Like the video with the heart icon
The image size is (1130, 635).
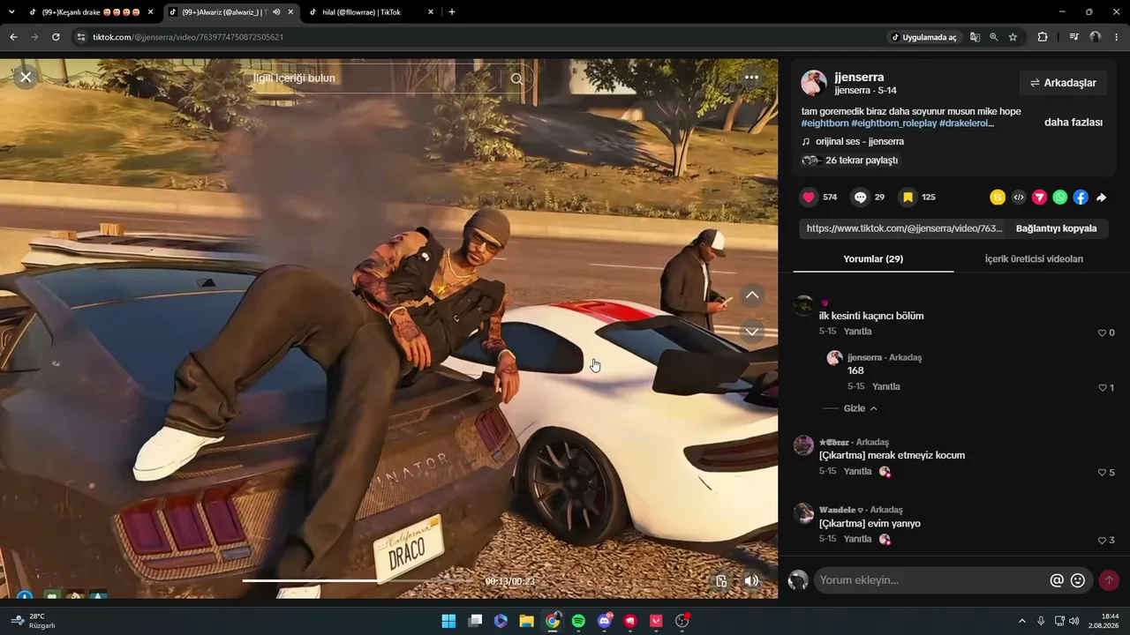pyautogui.click(x=809, y=197)
